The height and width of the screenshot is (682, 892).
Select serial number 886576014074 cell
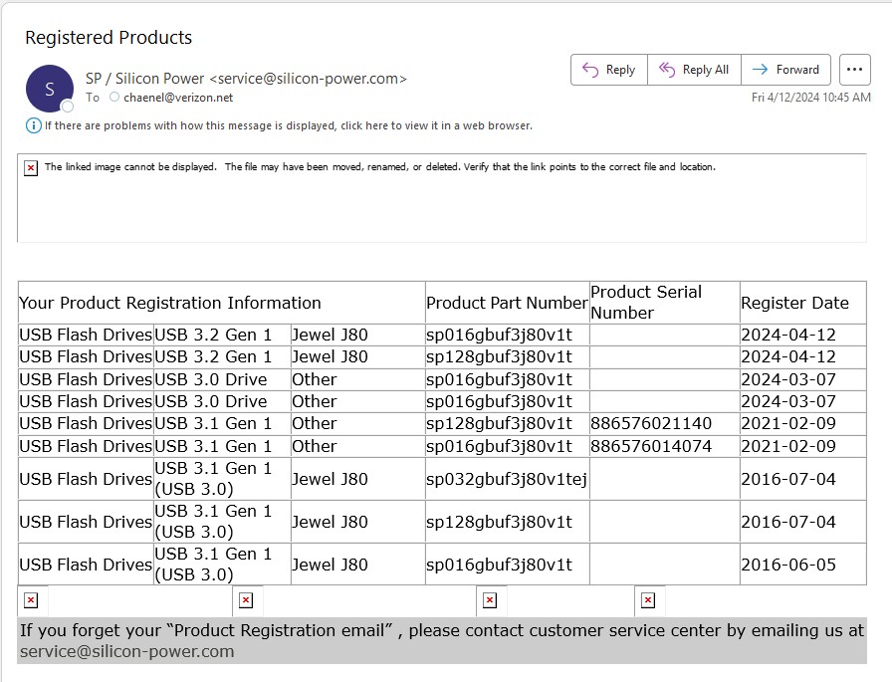pos(651,446)
